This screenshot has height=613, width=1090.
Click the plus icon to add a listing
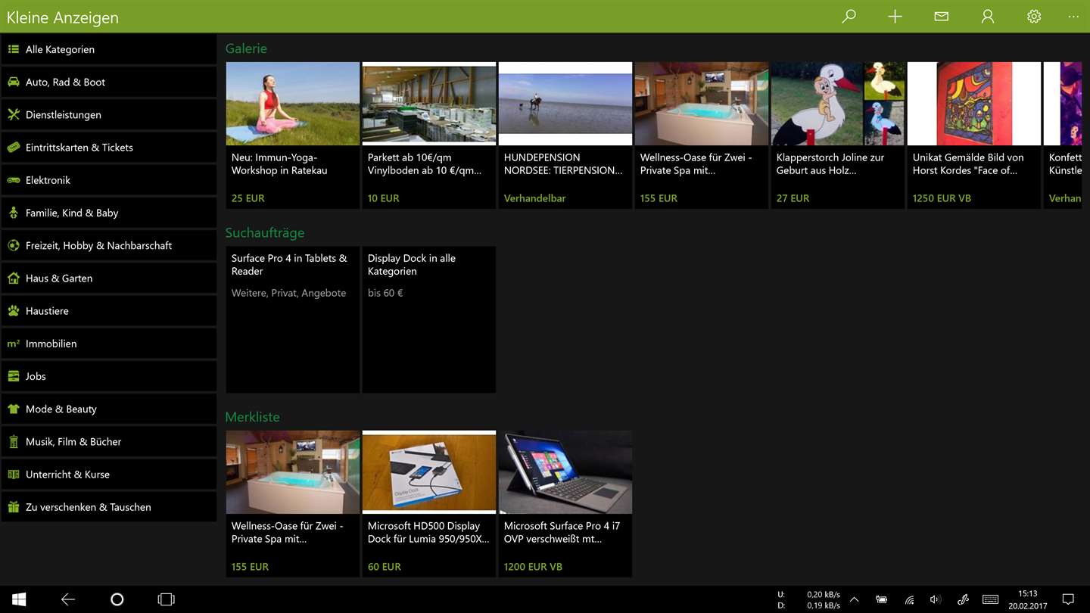[895, 16]
